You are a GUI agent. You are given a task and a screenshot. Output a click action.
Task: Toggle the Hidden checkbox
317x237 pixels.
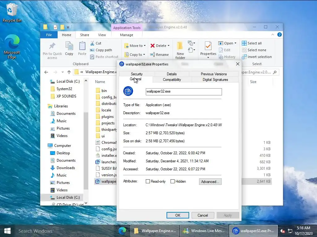point(172,181)
